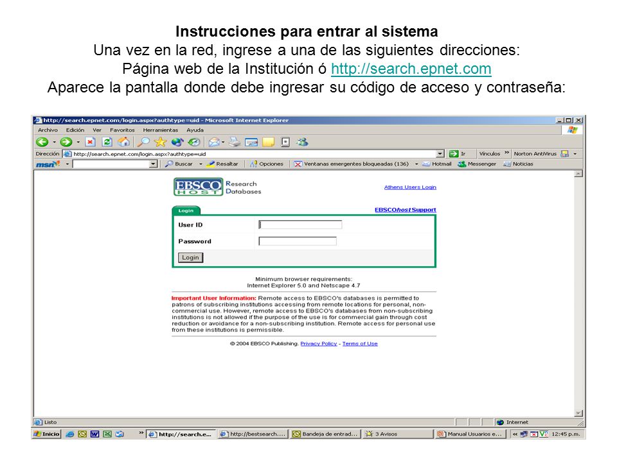Open the Mail icon dropdown arrow
The width and height of the screenshot is (617, 462).
(223, 142)
